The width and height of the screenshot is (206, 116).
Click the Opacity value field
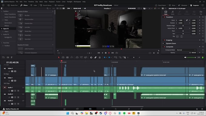point(194,52)
